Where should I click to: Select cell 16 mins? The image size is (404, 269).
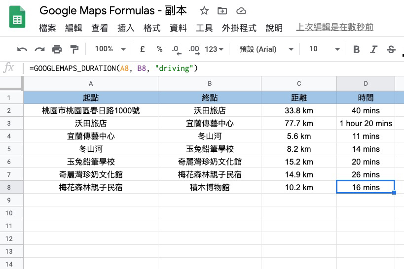(366, 187)
